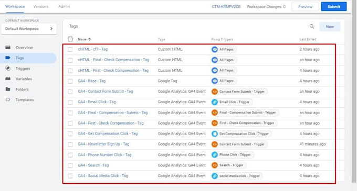Check the box for cHTML - cf7 - Tag
Viewport: 357px width, 191px height.
[x=70, y=50]
